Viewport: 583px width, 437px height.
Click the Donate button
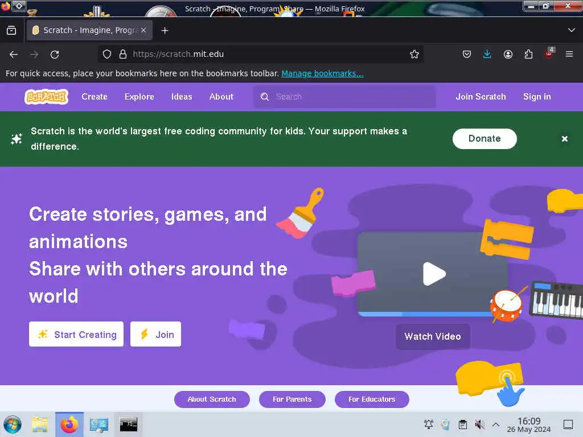[485, 139]
